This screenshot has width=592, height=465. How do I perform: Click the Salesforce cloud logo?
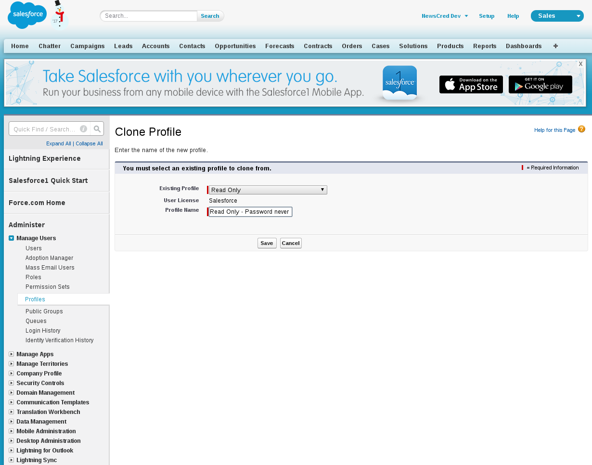(x=27, y=15)
